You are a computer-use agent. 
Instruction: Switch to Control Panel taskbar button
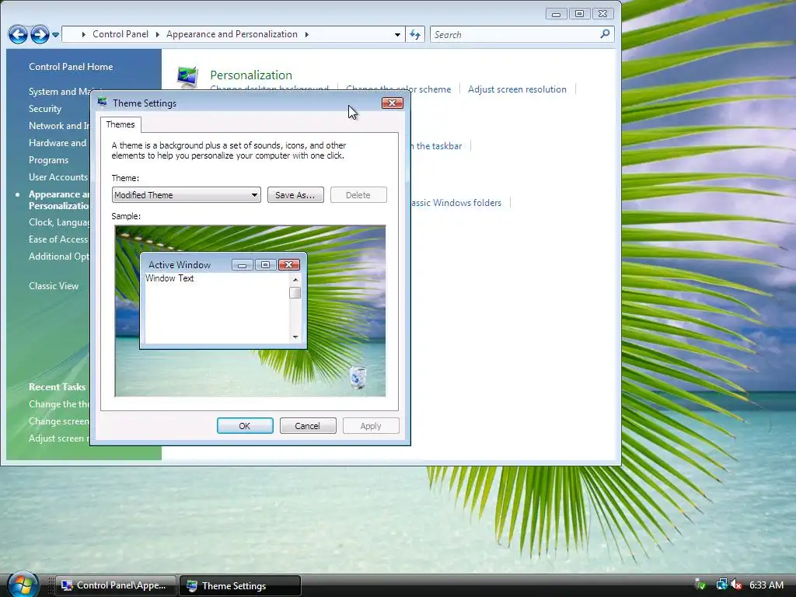point(115,585)
